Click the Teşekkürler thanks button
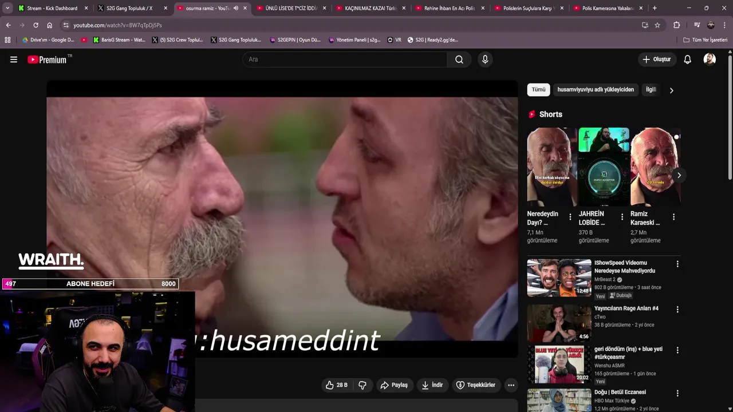Image resolution: width=733 pixels, height=412 pixels. [475, 385]
